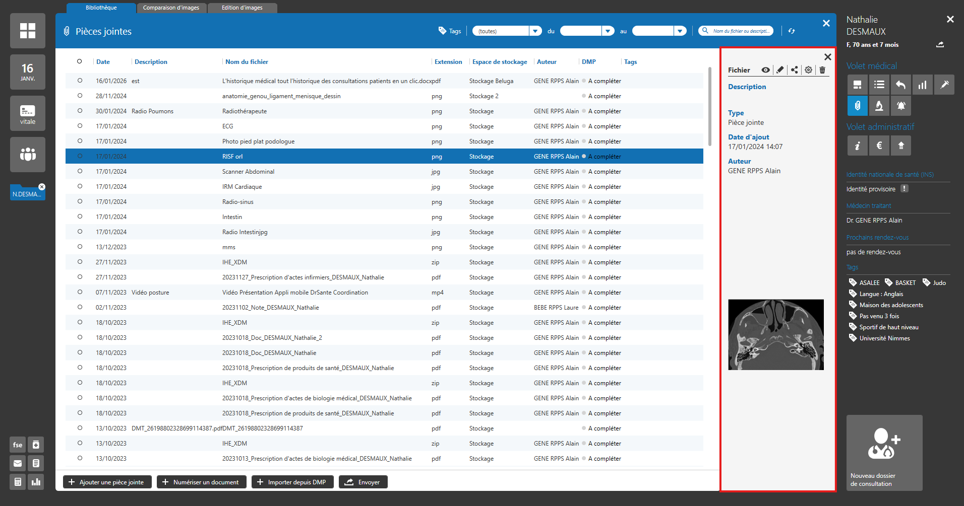Viewport: 964px width, 506px height.
Task: Click the Ajouter une pièce jointe button
Action: pos(107,482)
